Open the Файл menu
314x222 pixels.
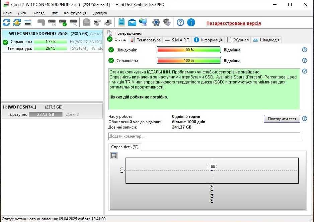point(7,13)
